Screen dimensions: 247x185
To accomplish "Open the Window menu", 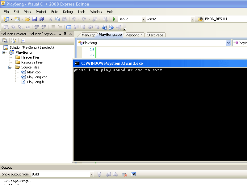I will point(96,12).
